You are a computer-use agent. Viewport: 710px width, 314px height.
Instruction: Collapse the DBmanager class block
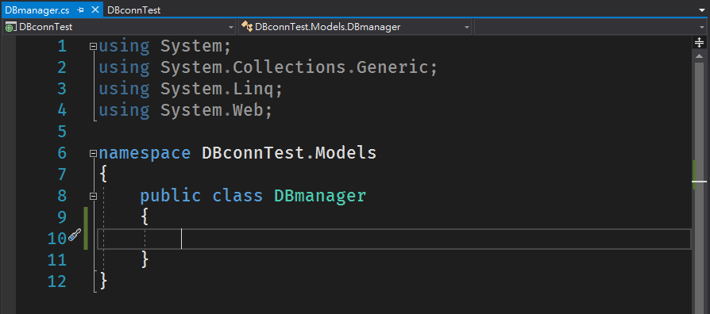pyautogui.click(x=93, y=196)
